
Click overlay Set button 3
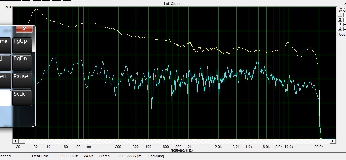coord(340,24)
